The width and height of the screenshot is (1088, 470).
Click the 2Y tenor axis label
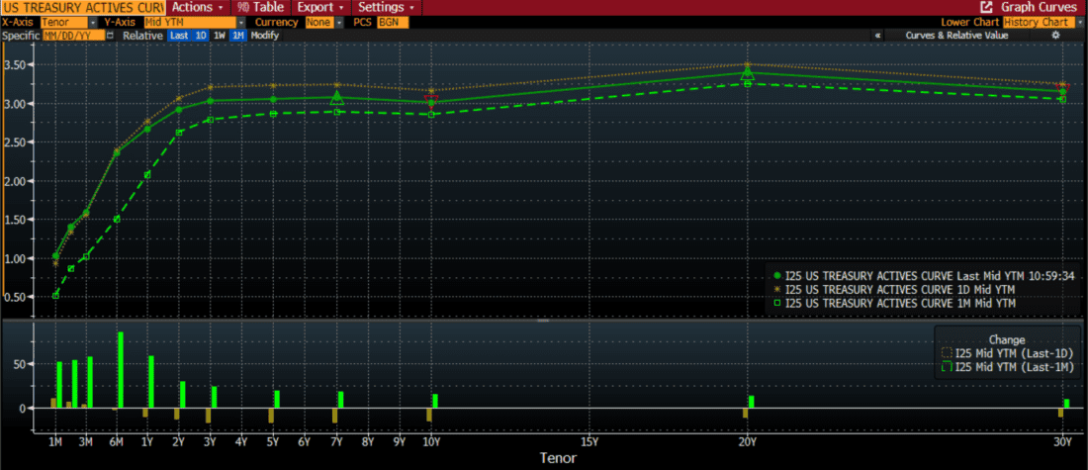coord(179,441)
